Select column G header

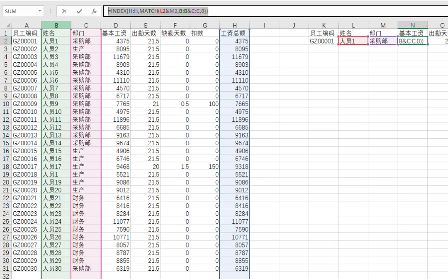[205, 25]
